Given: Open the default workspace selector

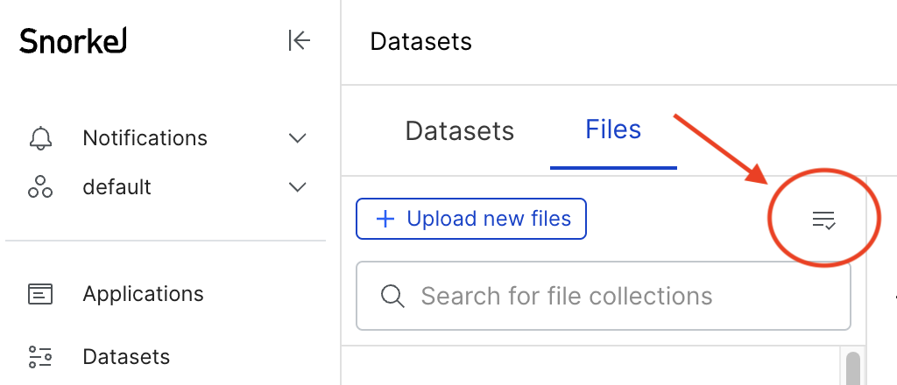Looking at the screenshot, I should [167, 186].
